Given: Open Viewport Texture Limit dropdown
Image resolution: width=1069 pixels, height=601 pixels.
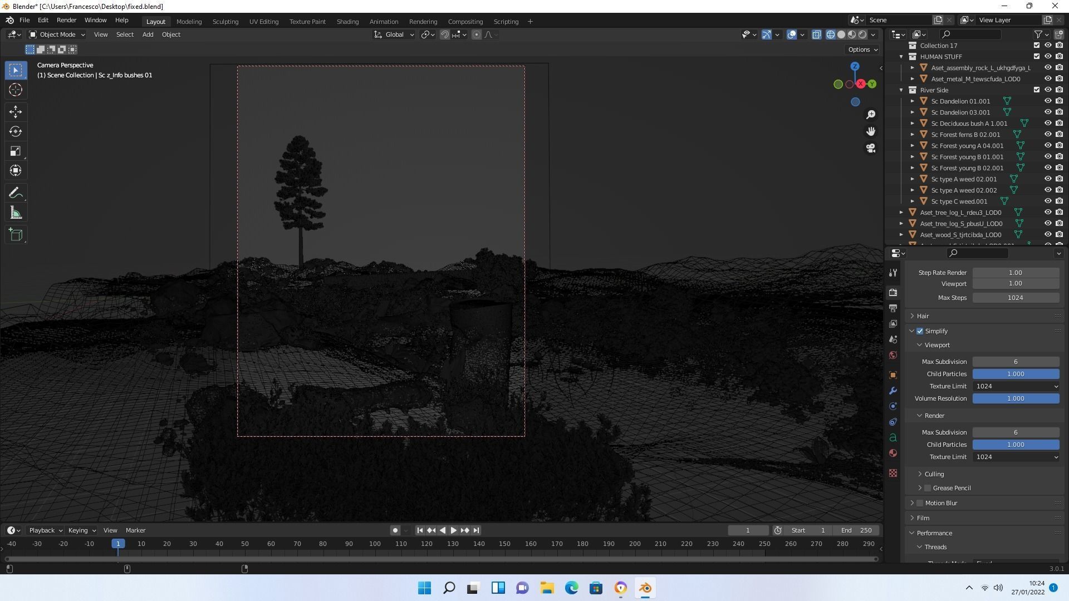Looking at the screenshot, I should coord(1016,386).
